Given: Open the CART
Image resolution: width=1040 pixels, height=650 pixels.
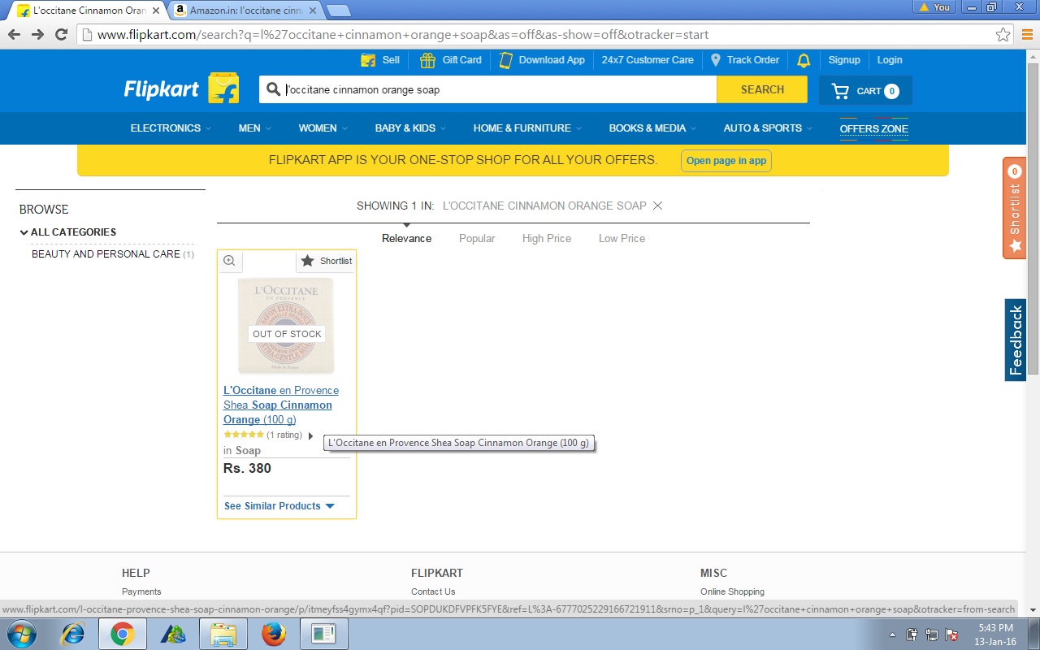Looking at the screenshot, I should click(x=865, y=91).
